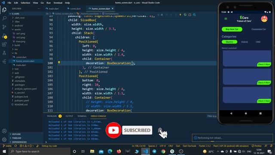
Task: Click the debug console filter field
Action: point(212,116)
